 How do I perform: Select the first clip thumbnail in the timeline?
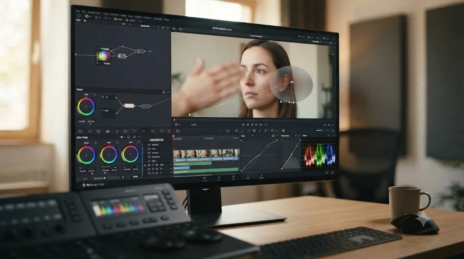coord(179,153)
